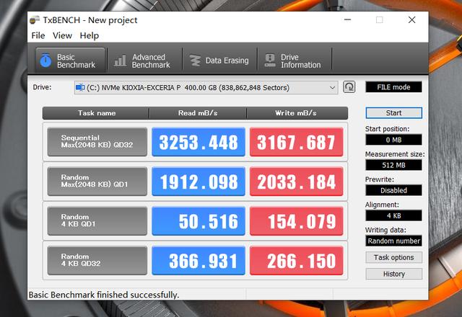The height and width of the screenshot is (317, 462).
Task: Click sequential read result 3253.448
Action: [x=199, y=142]
